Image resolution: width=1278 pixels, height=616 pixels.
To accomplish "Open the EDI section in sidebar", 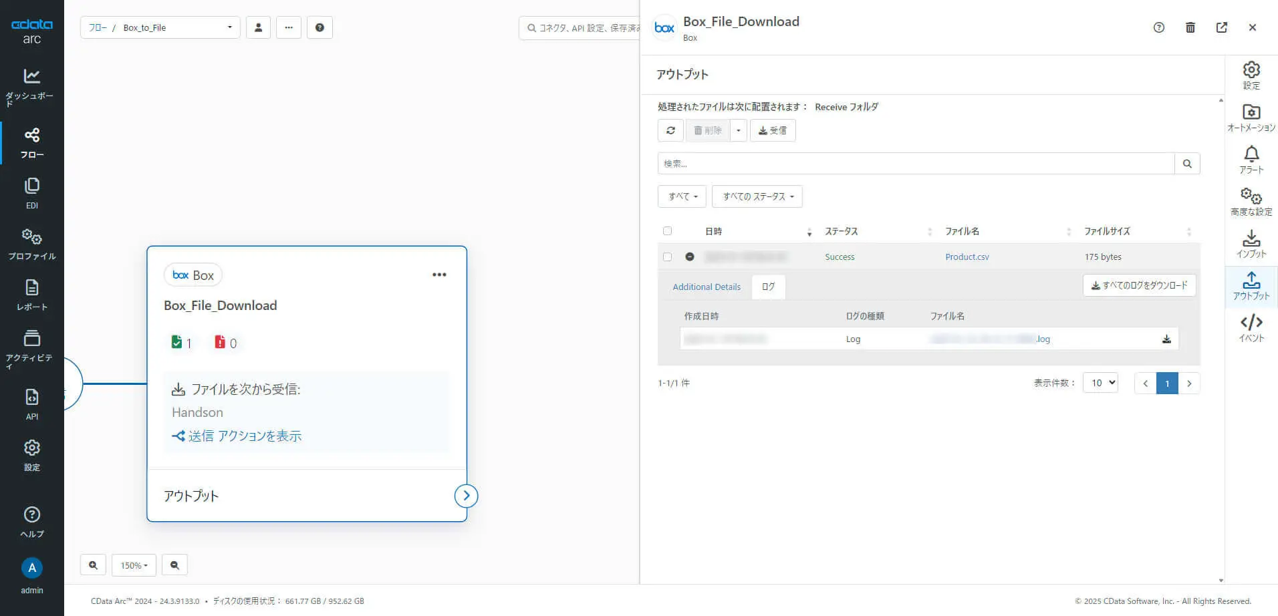I will pyautogui.click(x=31, y=194).
